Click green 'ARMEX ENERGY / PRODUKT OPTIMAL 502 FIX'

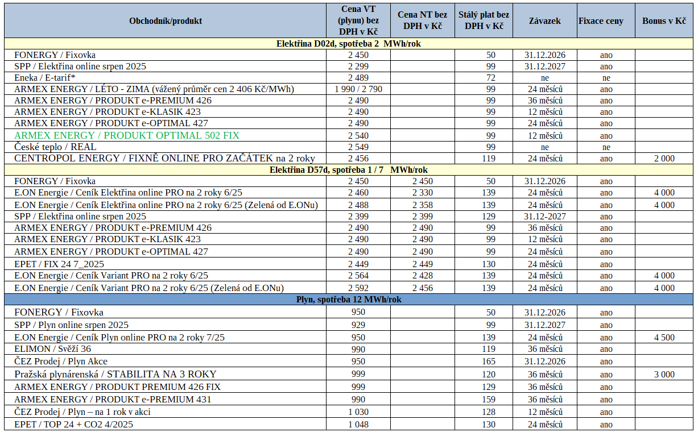pos(127,135)
